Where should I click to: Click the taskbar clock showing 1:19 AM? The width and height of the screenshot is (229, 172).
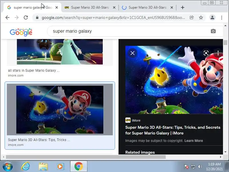(214, 167)
